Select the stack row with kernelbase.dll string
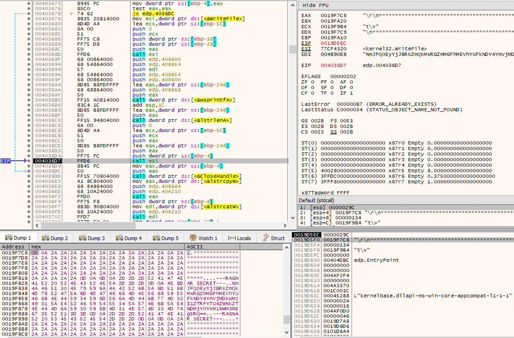The image size is (514, 338). point(403,296)
